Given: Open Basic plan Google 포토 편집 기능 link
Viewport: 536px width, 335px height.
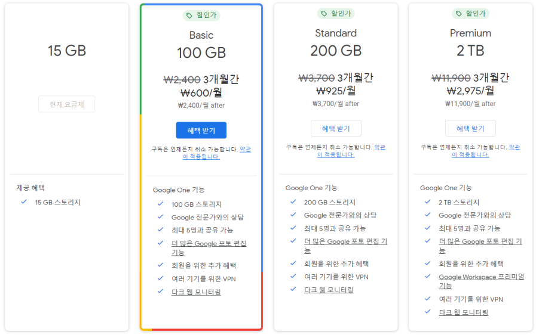Looking at the screenshot, I should pos(209,247).
